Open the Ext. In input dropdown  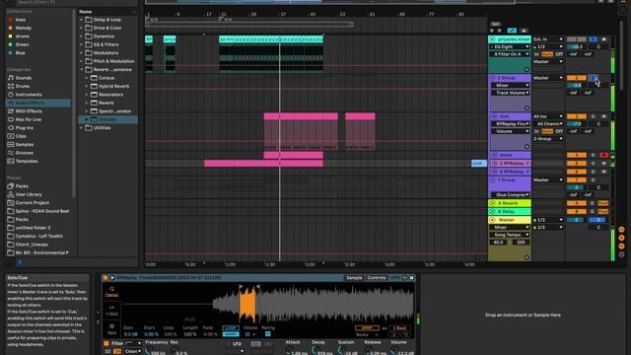coord(548,39)
